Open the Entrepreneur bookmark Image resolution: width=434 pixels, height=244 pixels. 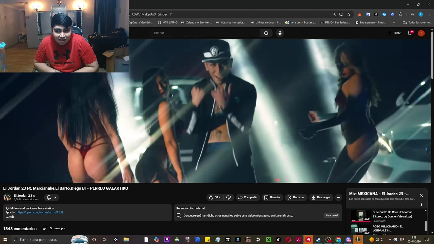coord(371,23)
